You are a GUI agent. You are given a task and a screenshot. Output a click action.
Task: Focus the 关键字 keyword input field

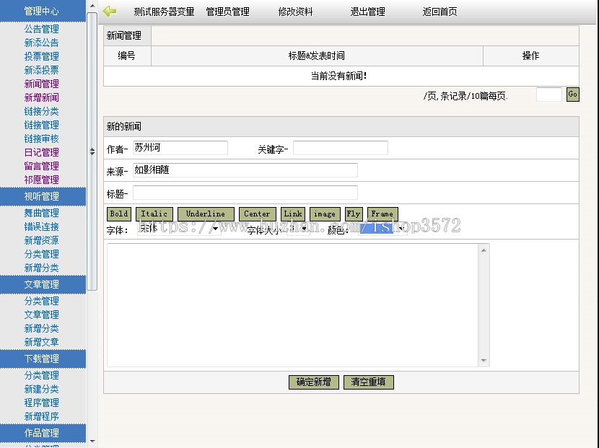click(341, 148)
